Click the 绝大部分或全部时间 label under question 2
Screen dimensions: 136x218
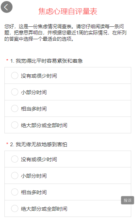click(x=44, y=209)
